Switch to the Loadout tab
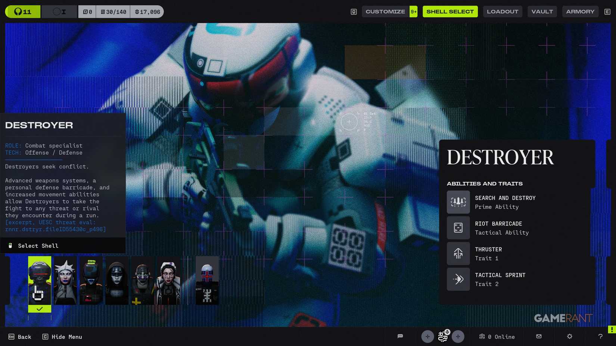616x346 pixels. pos(503,12)
